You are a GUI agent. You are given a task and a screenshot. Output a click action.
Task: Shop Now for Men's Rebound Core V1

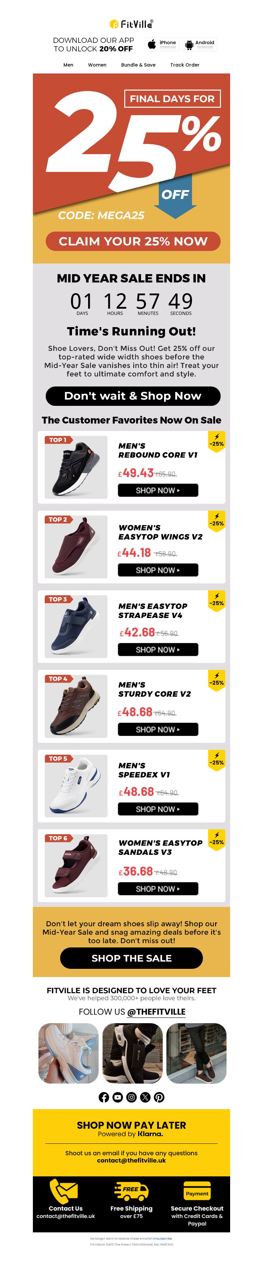coord(158,490)
